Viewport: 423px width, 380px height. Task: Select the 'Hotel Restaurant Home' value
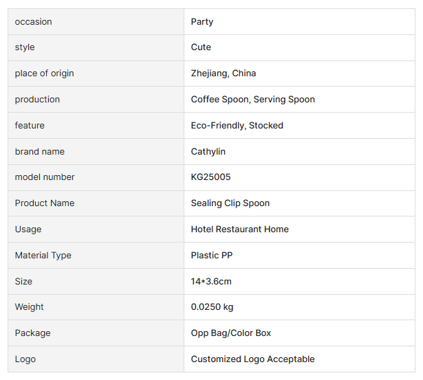pyautogui.click(x=239, y=230)
